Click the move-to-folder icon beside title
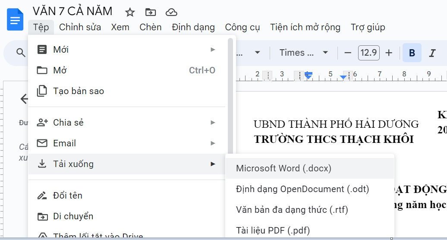This screenshot has height=240, width=447. (151, 12)
